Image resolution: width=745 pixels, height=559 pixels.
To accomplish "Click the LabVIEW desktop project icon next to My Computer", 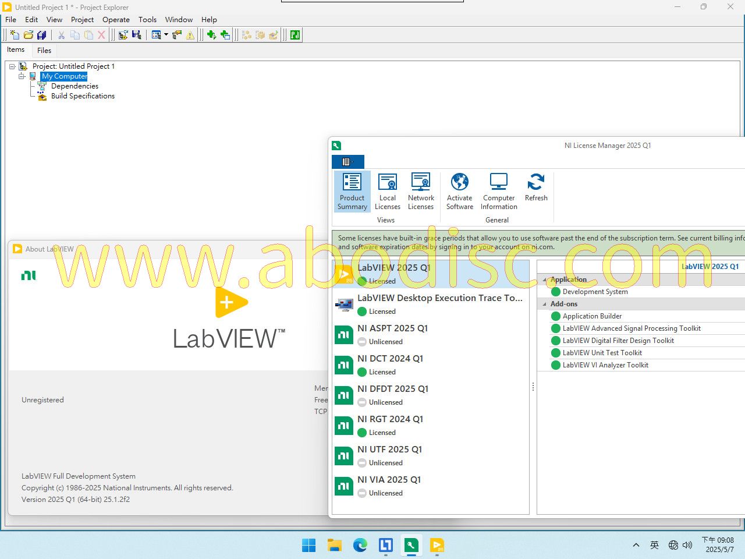I will [33, 76].
